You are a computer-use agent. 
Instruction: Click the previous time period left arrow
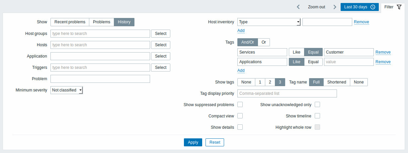[298, 7]
